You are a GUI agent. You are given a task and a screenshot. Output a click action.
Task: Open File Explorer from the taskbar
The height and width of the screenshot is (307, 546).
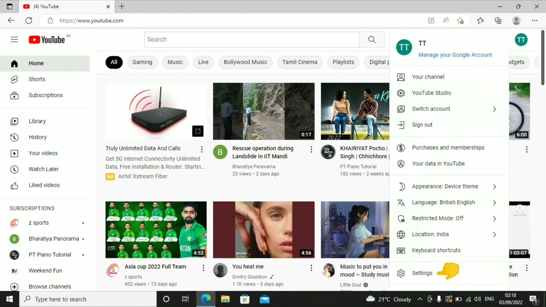tap(225, 299)
